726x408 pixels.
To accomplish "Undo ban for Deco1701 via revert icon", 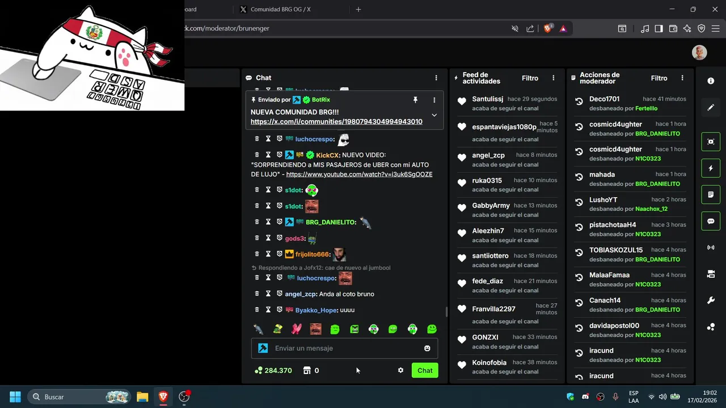I will click(x=579, y=102).
